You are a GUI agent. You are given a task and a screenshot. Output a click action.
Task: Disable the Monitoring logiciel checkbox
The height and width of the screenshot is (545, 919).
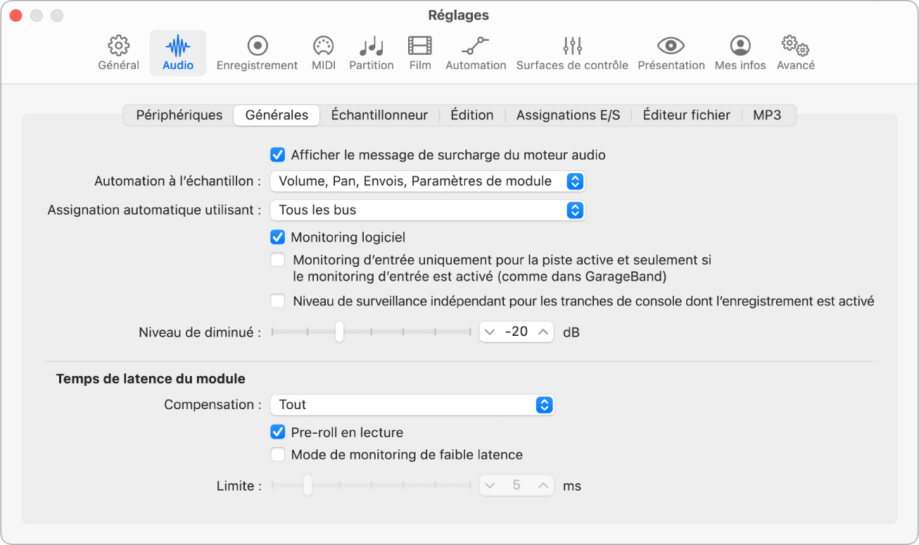pyautogui.click(x=278, y=237)
